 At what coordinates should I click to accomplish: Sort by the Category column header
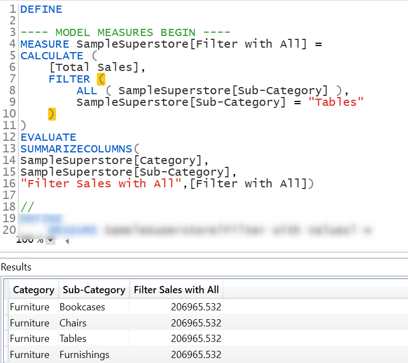pos(33,290)
